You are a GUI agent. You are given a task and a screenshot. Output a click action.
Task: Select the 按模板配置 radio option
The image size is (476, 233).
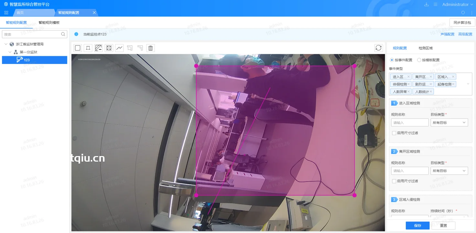tap(419, 60)
